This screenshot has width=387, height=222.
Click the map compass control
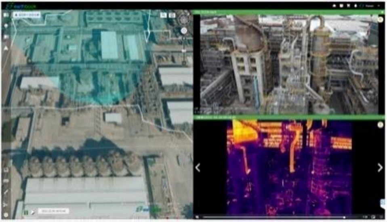point(184,19)
